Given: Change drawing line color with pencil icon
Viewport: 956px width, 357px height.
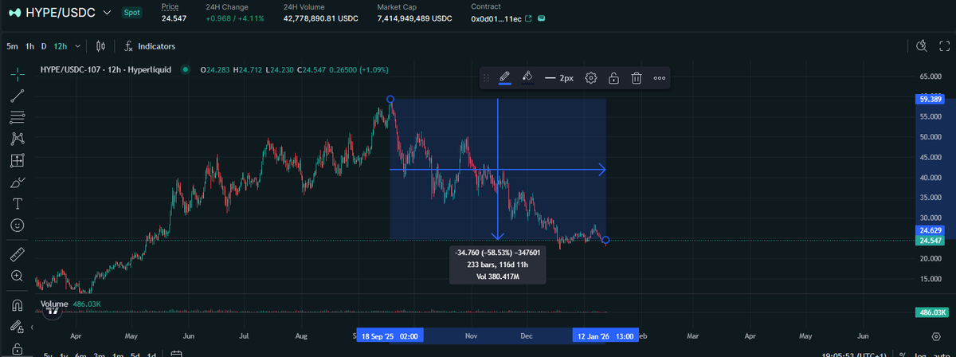Looking at the screenshot, I should pyautogui.click(x=504, y=78).
